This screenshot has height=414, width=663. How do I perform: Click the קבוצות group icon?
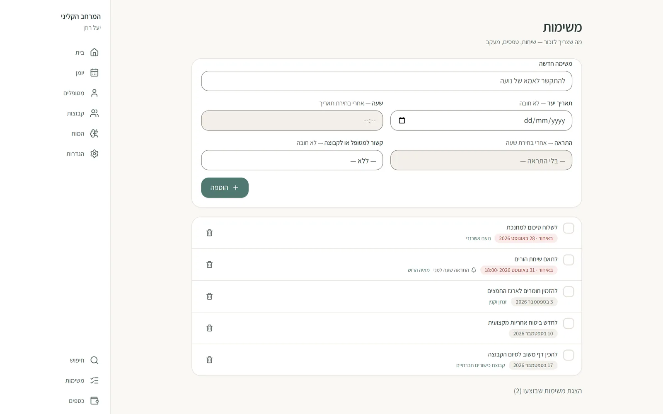[x=94, y=113]
